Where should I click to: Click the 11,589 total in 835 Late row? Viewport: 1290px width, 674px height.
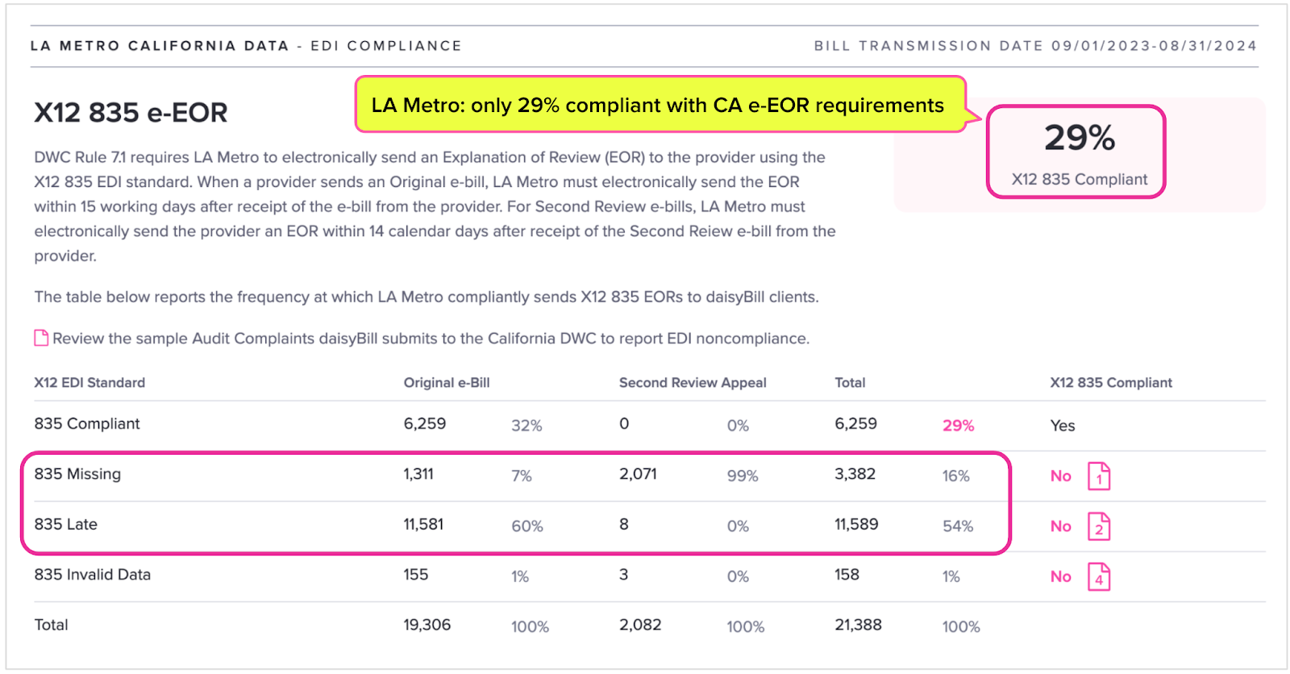pyautogui.click(x=856, y=525)
